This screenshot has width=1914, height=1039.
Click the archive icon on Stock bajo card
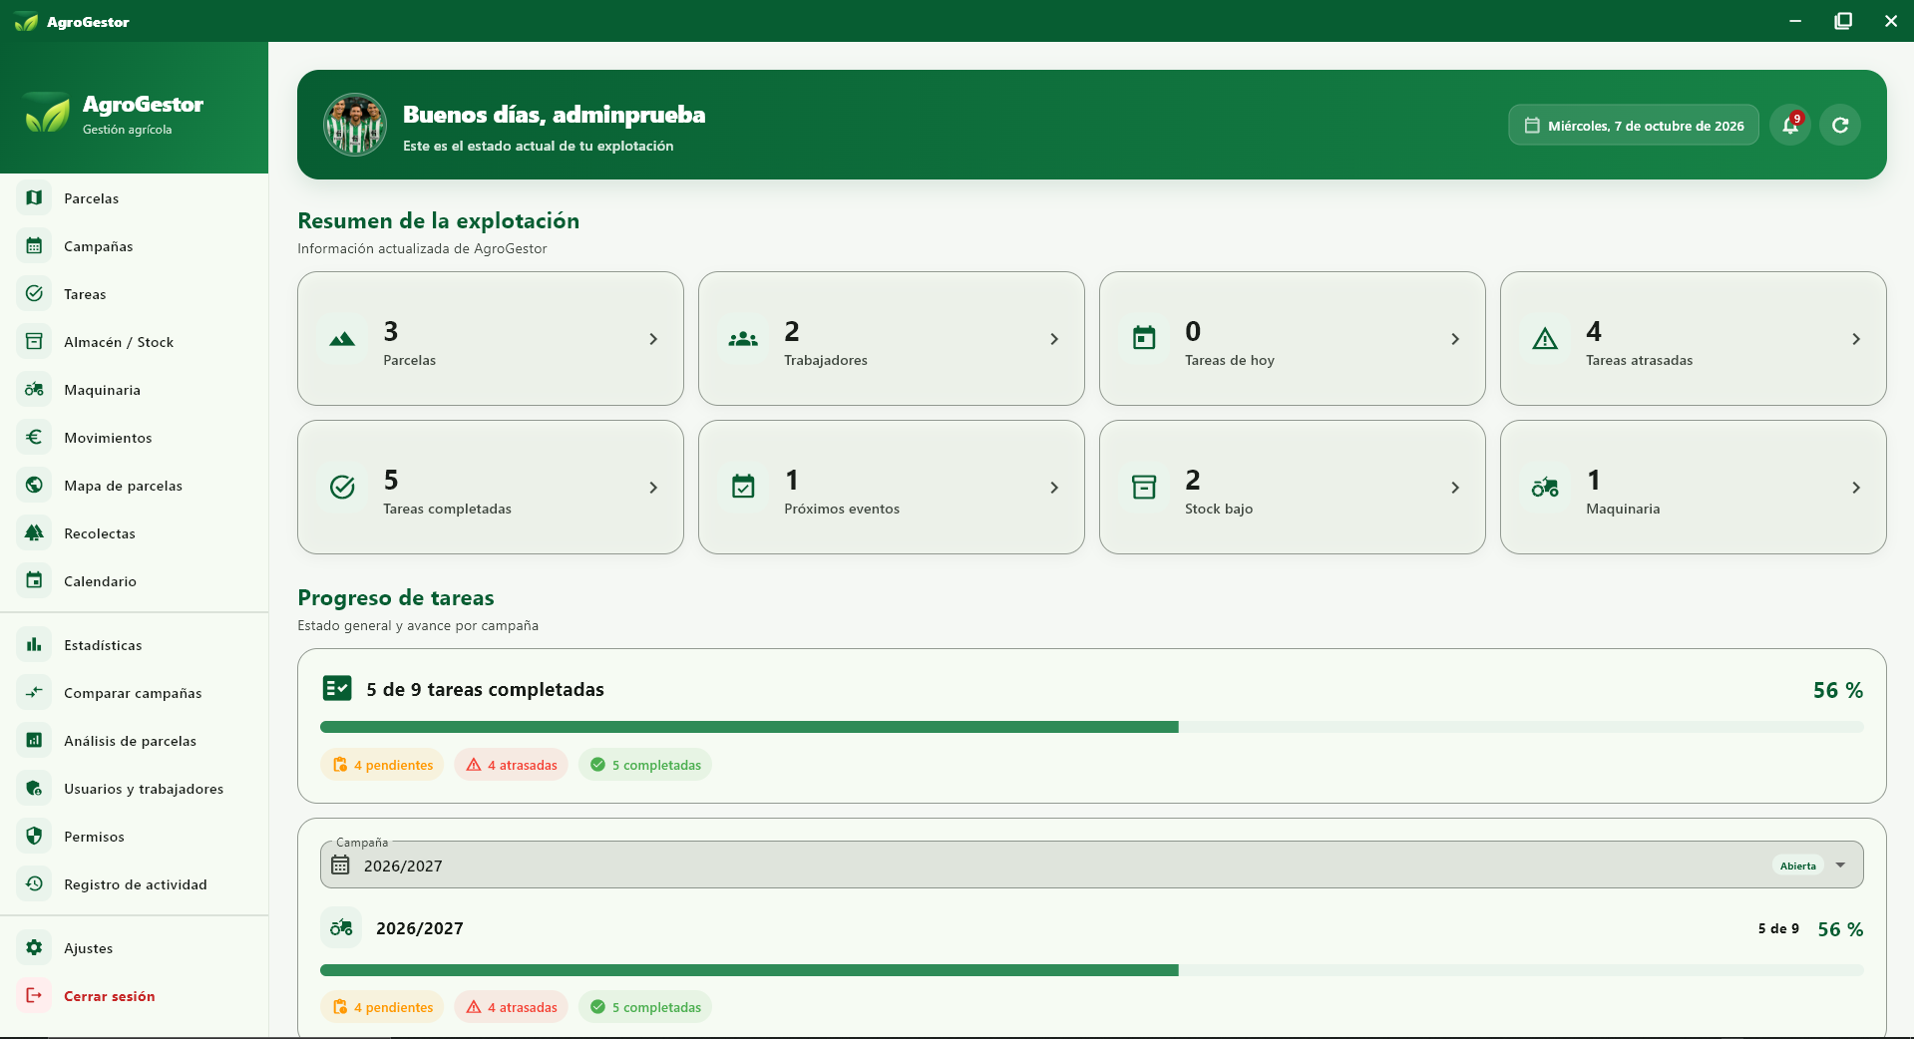click(1144, 488)
